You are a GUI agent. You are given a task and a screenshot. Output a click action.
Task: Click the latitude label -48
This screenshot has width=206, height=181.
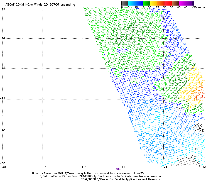[3, 130]
